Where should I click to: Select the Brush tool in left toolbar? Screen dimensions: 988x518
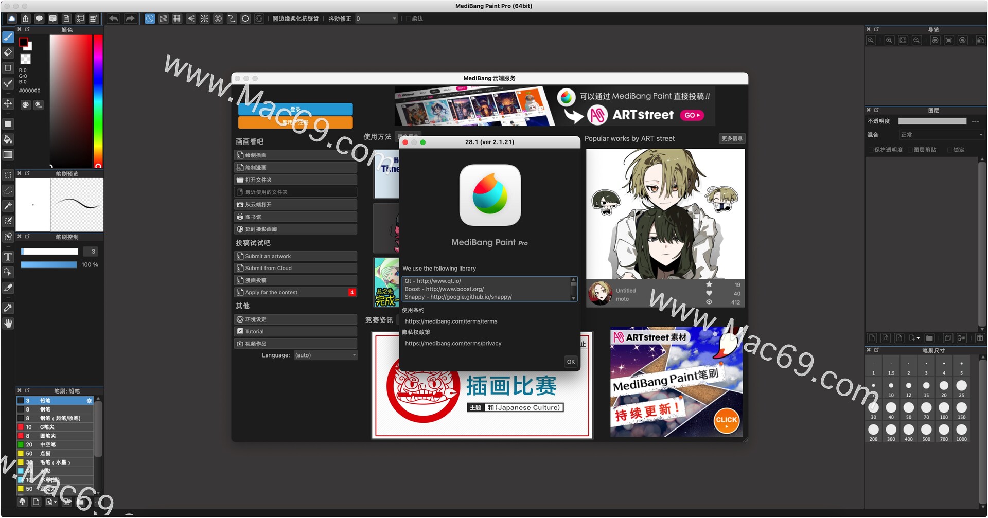[x=8, y=37]
